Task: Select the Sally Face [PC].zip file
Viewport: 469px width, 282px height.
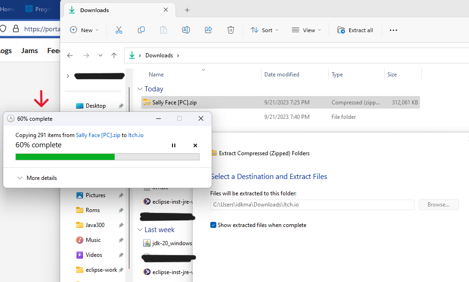Action: pyautogui.click(x=281, y=102)
